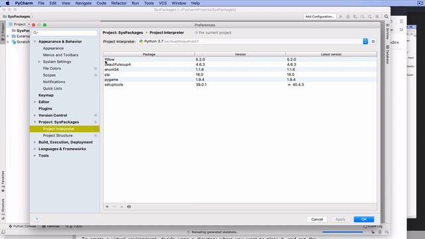Click the Latest version column header
This screenshot has width=425, height=239.
tap(331, 54)
